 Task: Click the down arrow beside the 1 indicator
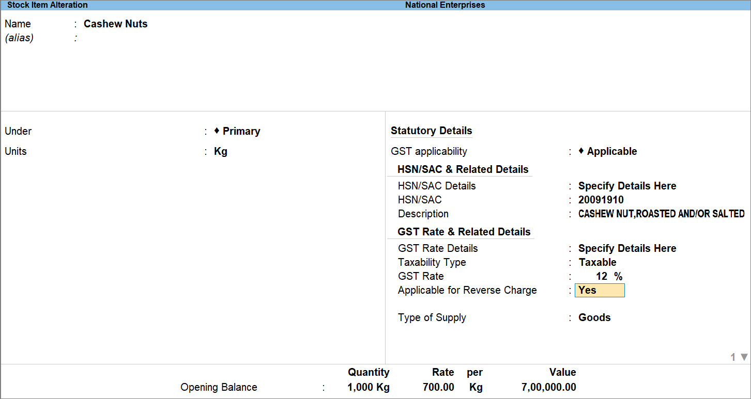744,357
